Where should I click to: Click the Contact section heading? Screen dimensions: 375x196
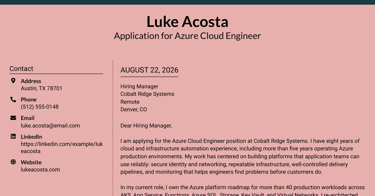tap(21, 69)
